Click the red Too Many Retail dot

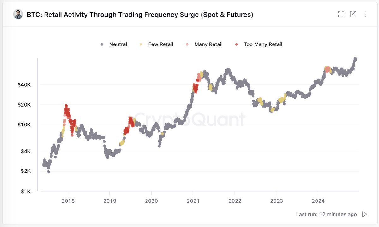click(x=237, y=44)
